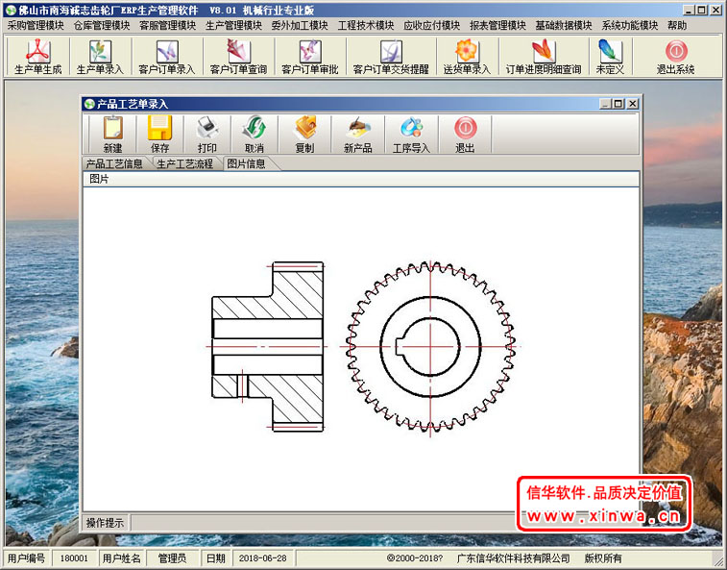Open the 生产管理模块 menu

point(233,25)
